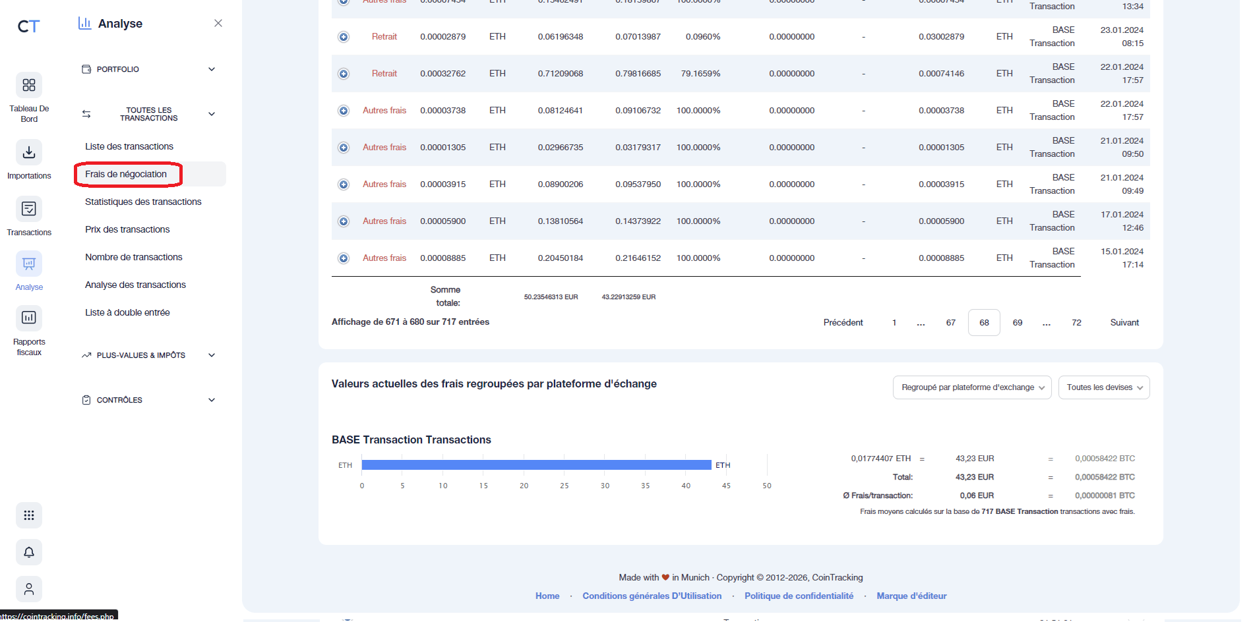The height and width of the screenshot is (622, 1247).
Task: Open notifications via the bell icon
Action: [28, 552]
